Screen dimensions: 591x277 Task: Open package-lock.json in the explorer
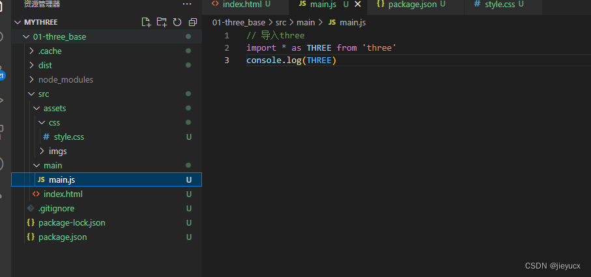(72, 223)
